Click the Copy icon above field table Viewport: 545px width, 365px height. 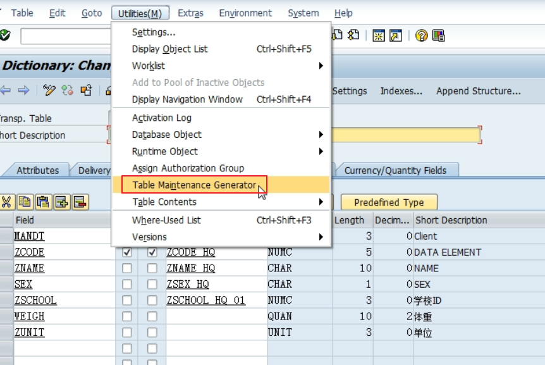[x=25, y=202]
